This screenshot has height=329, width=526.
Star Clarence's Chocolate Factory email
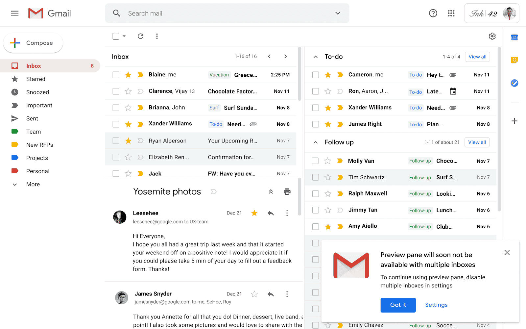pos(128,91)
